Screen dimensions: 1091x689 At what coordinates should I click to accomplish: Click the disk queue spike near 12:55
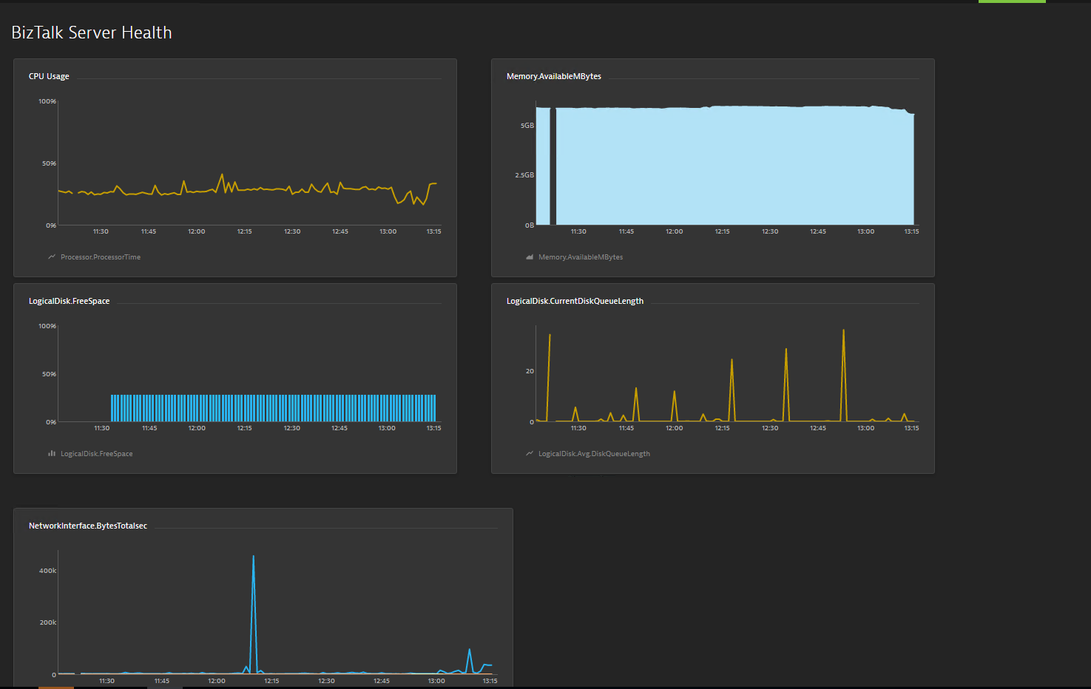[843, 376]
